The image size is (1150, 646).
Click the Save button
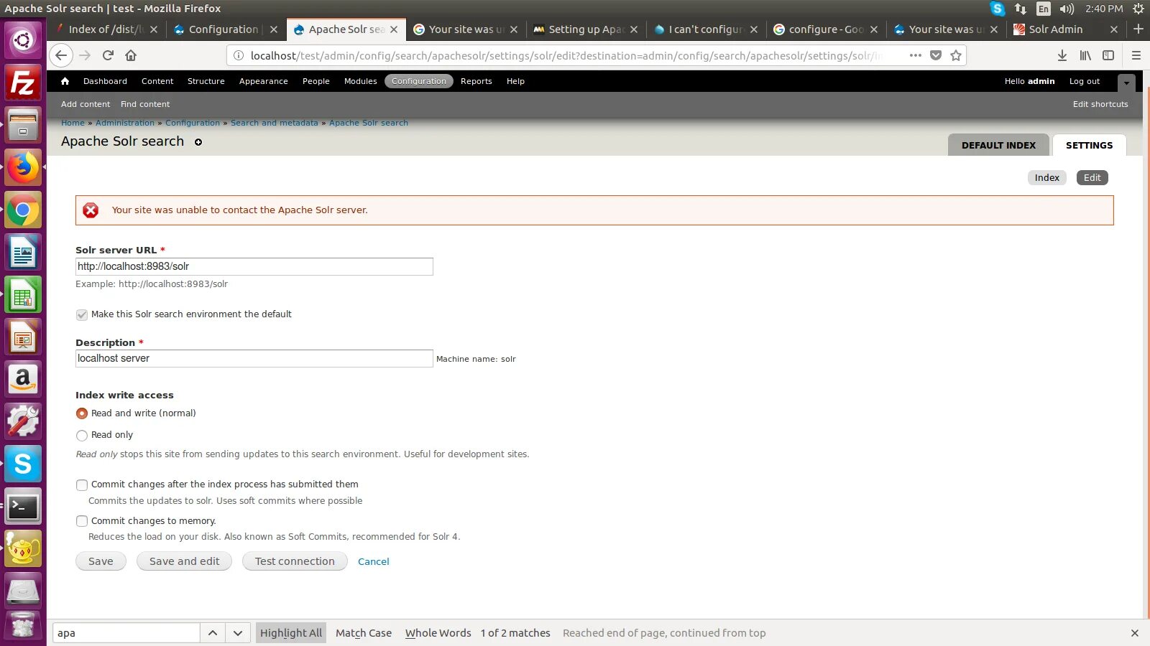(101, 561)
